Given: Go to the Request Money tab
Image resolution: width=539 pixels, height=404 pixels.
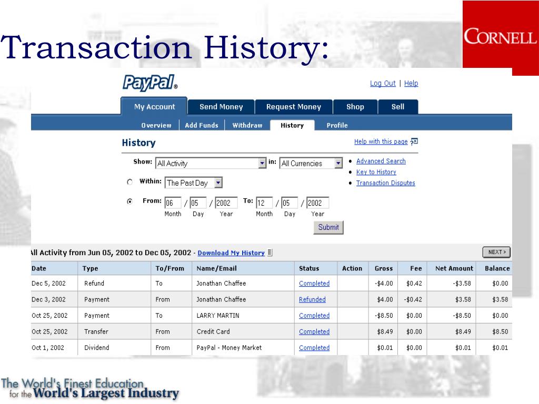Looking at the screenshot, I should (294, 107).
